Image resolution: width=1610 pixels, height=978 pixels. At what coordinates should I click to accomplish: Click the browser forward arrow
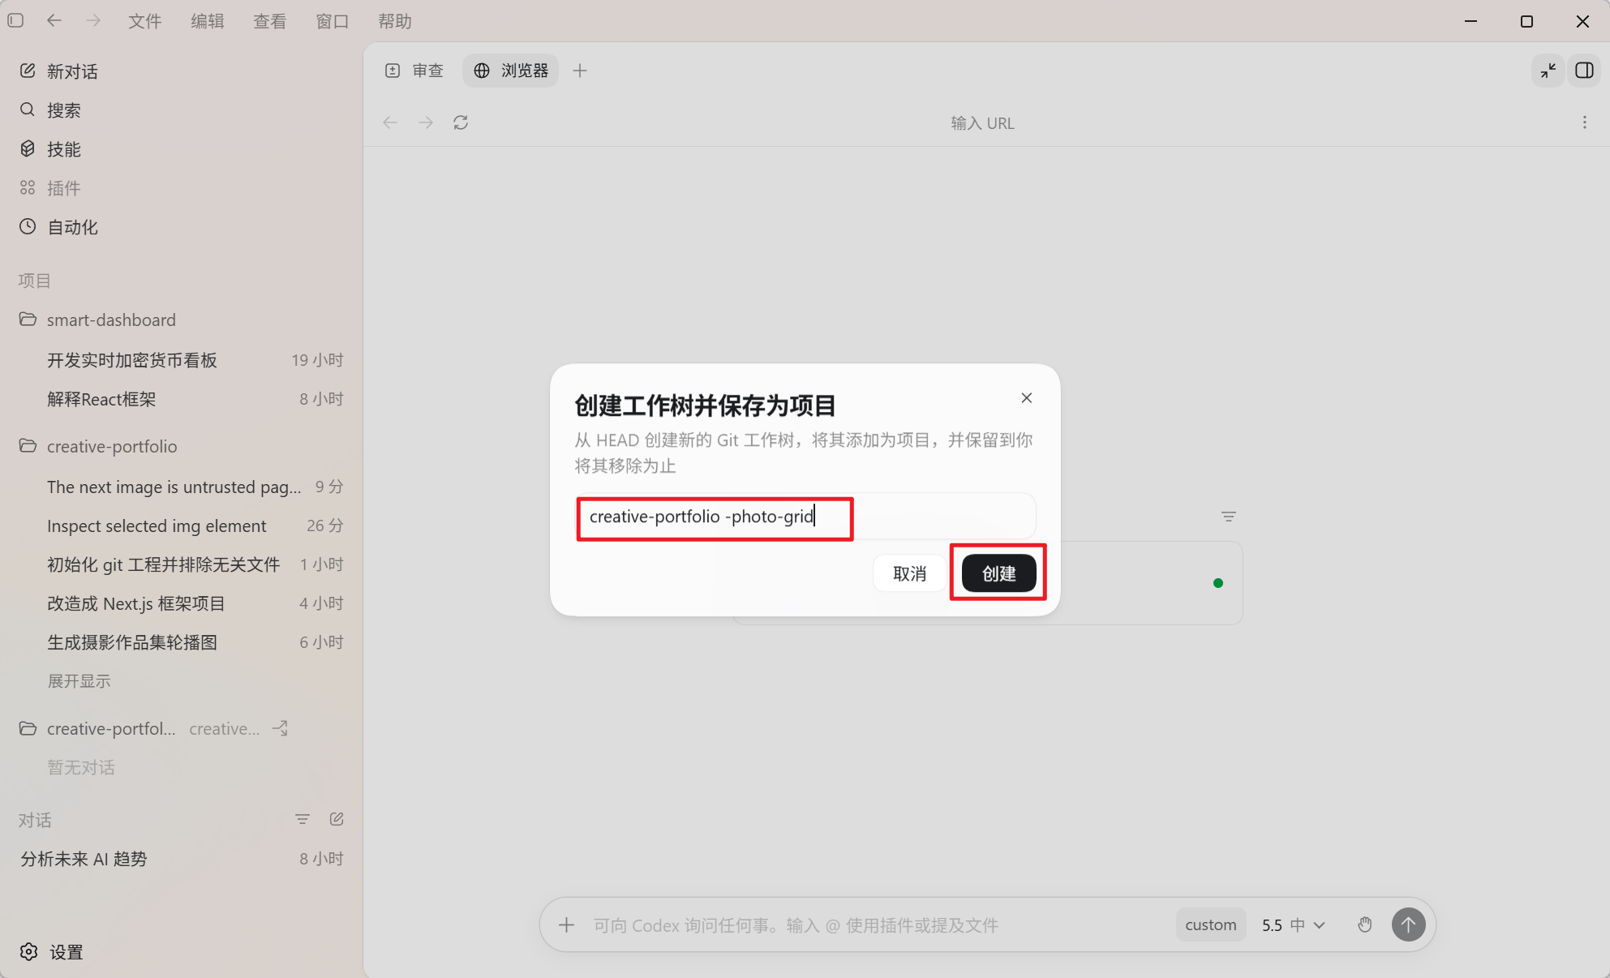coord(426,122)
